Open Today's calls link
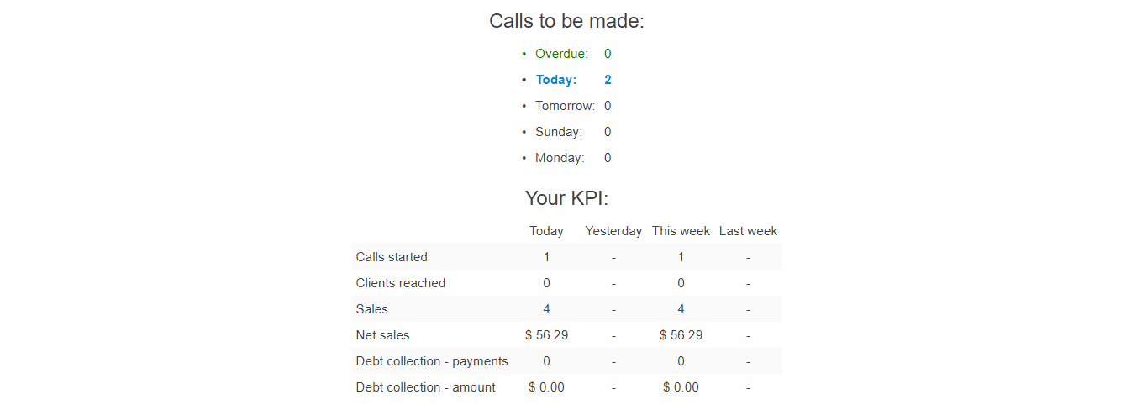 (x=556, y=80)
